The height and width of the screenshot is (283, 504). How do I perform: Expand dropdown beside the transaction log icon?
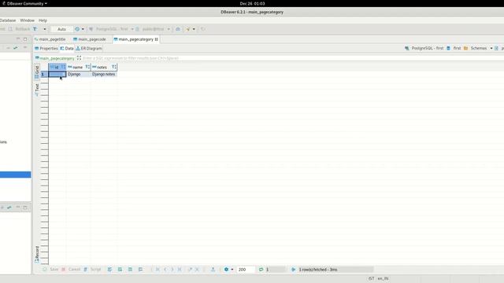coord(83,29)
